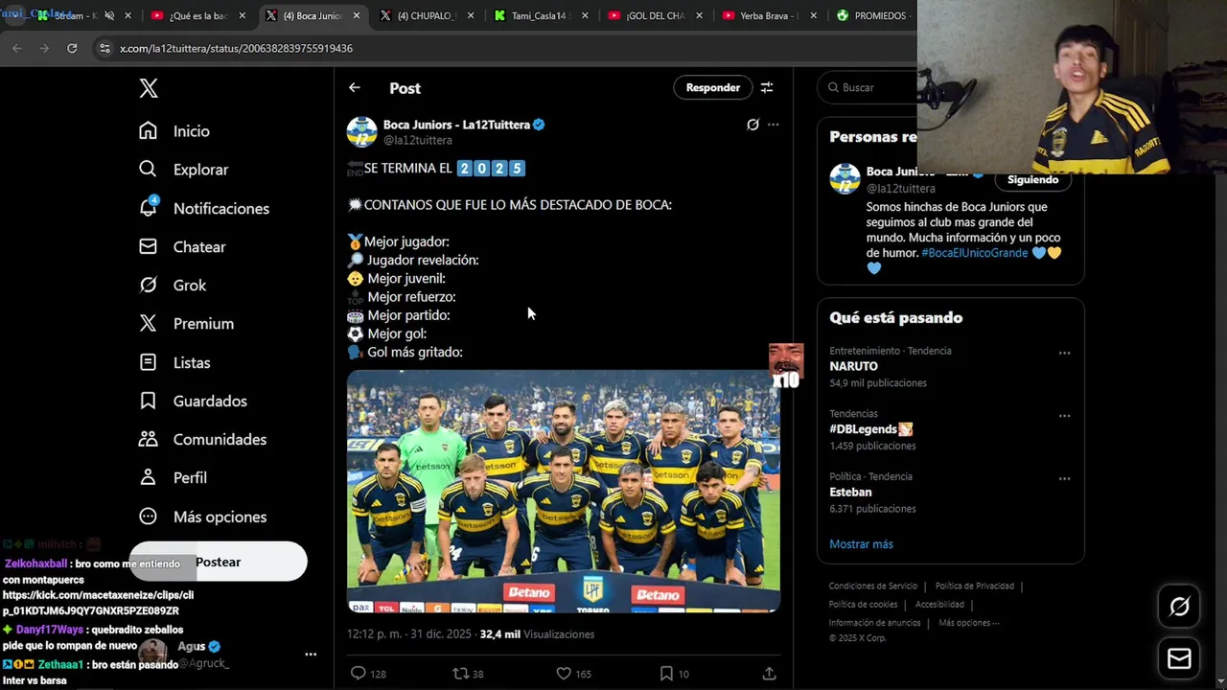Click the site info icon in address bar

[104, 48]
